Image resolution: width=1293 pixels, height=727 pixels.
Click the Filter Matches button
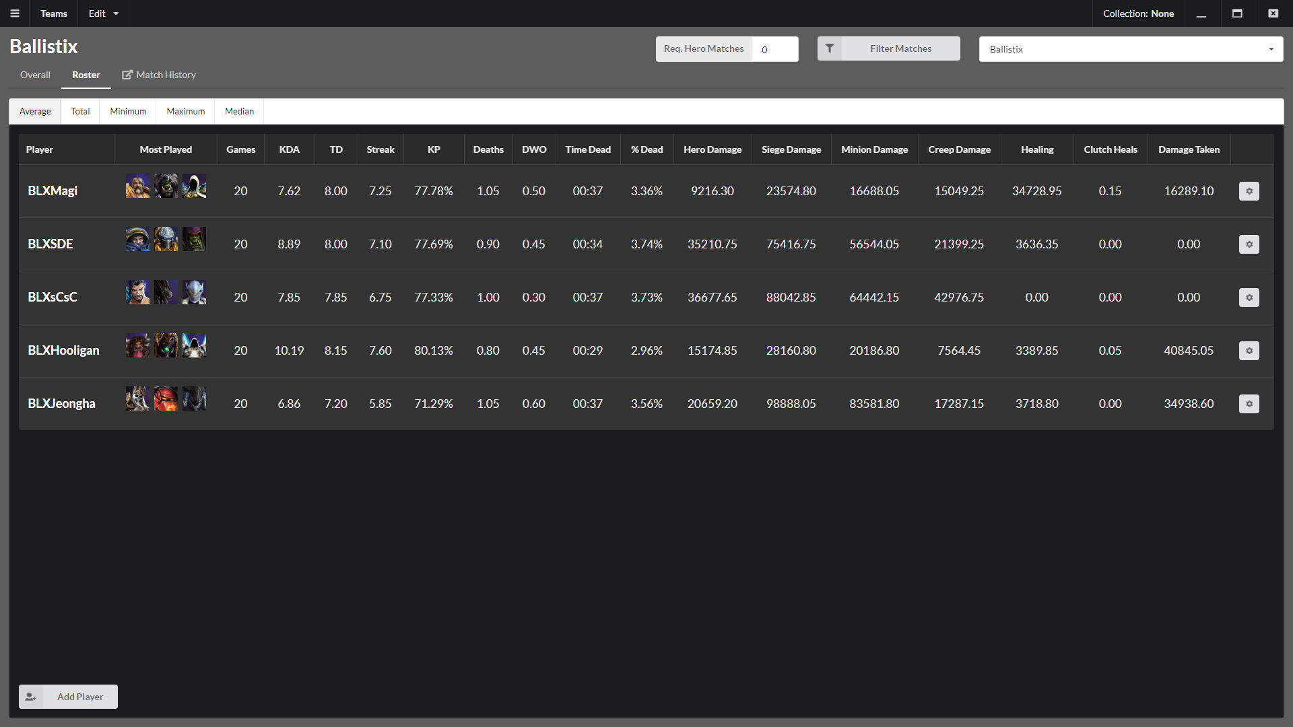click(889, 48)
